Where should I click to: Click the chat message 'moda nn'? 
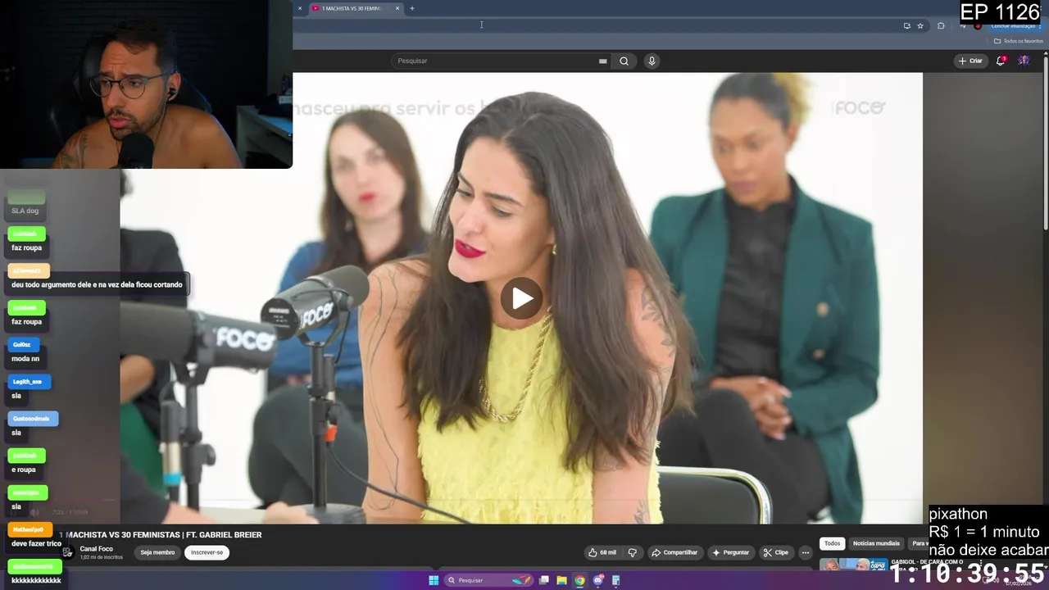point(25,358)
